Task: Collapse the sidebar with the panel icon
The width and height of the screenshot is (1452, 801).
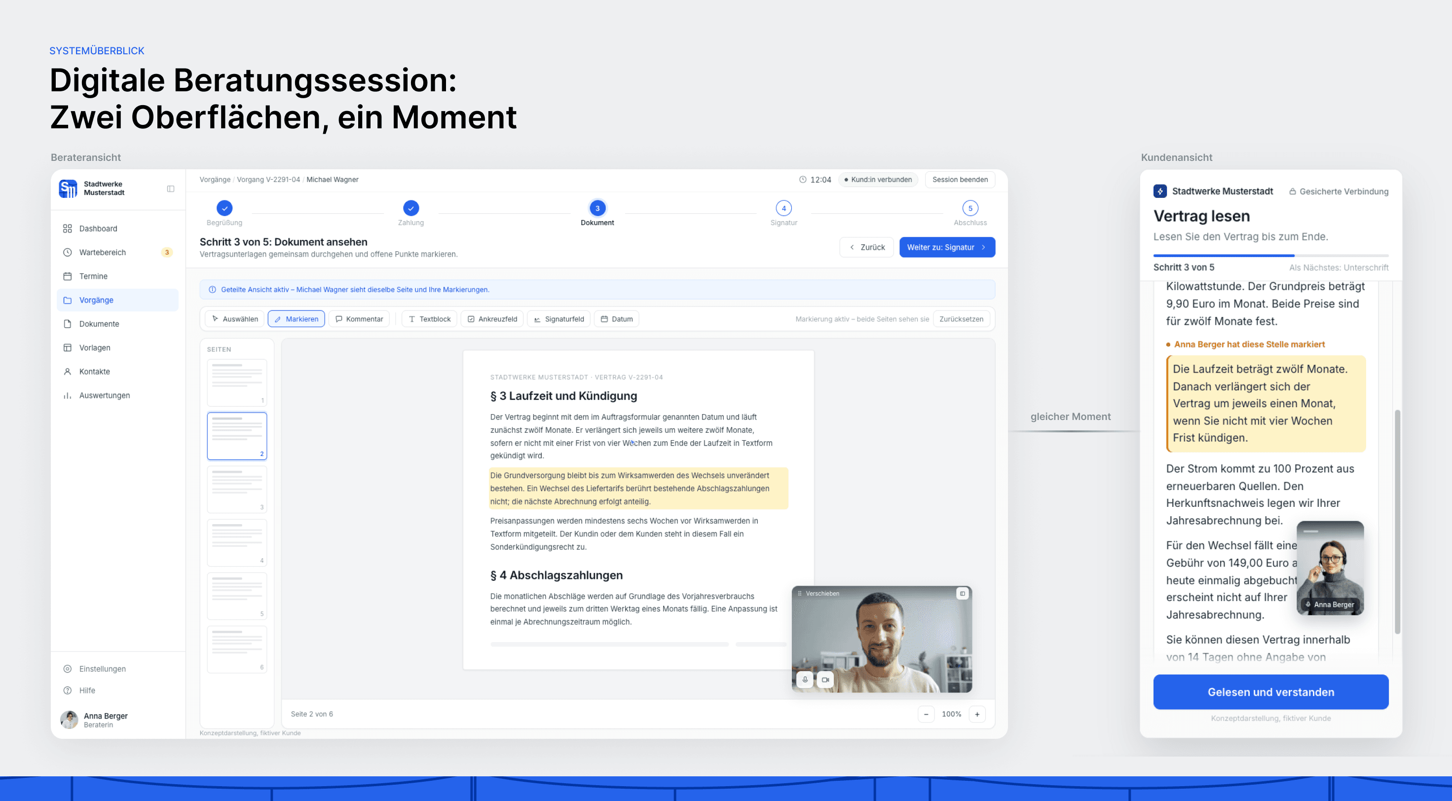Action: pyautogui.click(x=170, y=189)
